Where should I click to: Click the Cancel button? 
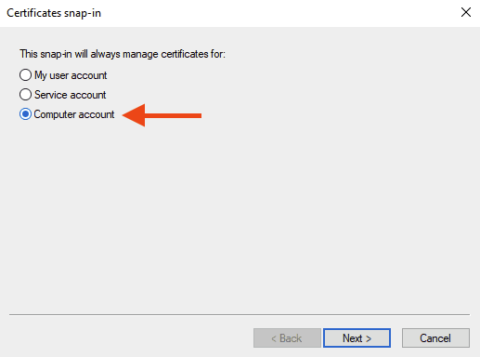click(435, 337)
